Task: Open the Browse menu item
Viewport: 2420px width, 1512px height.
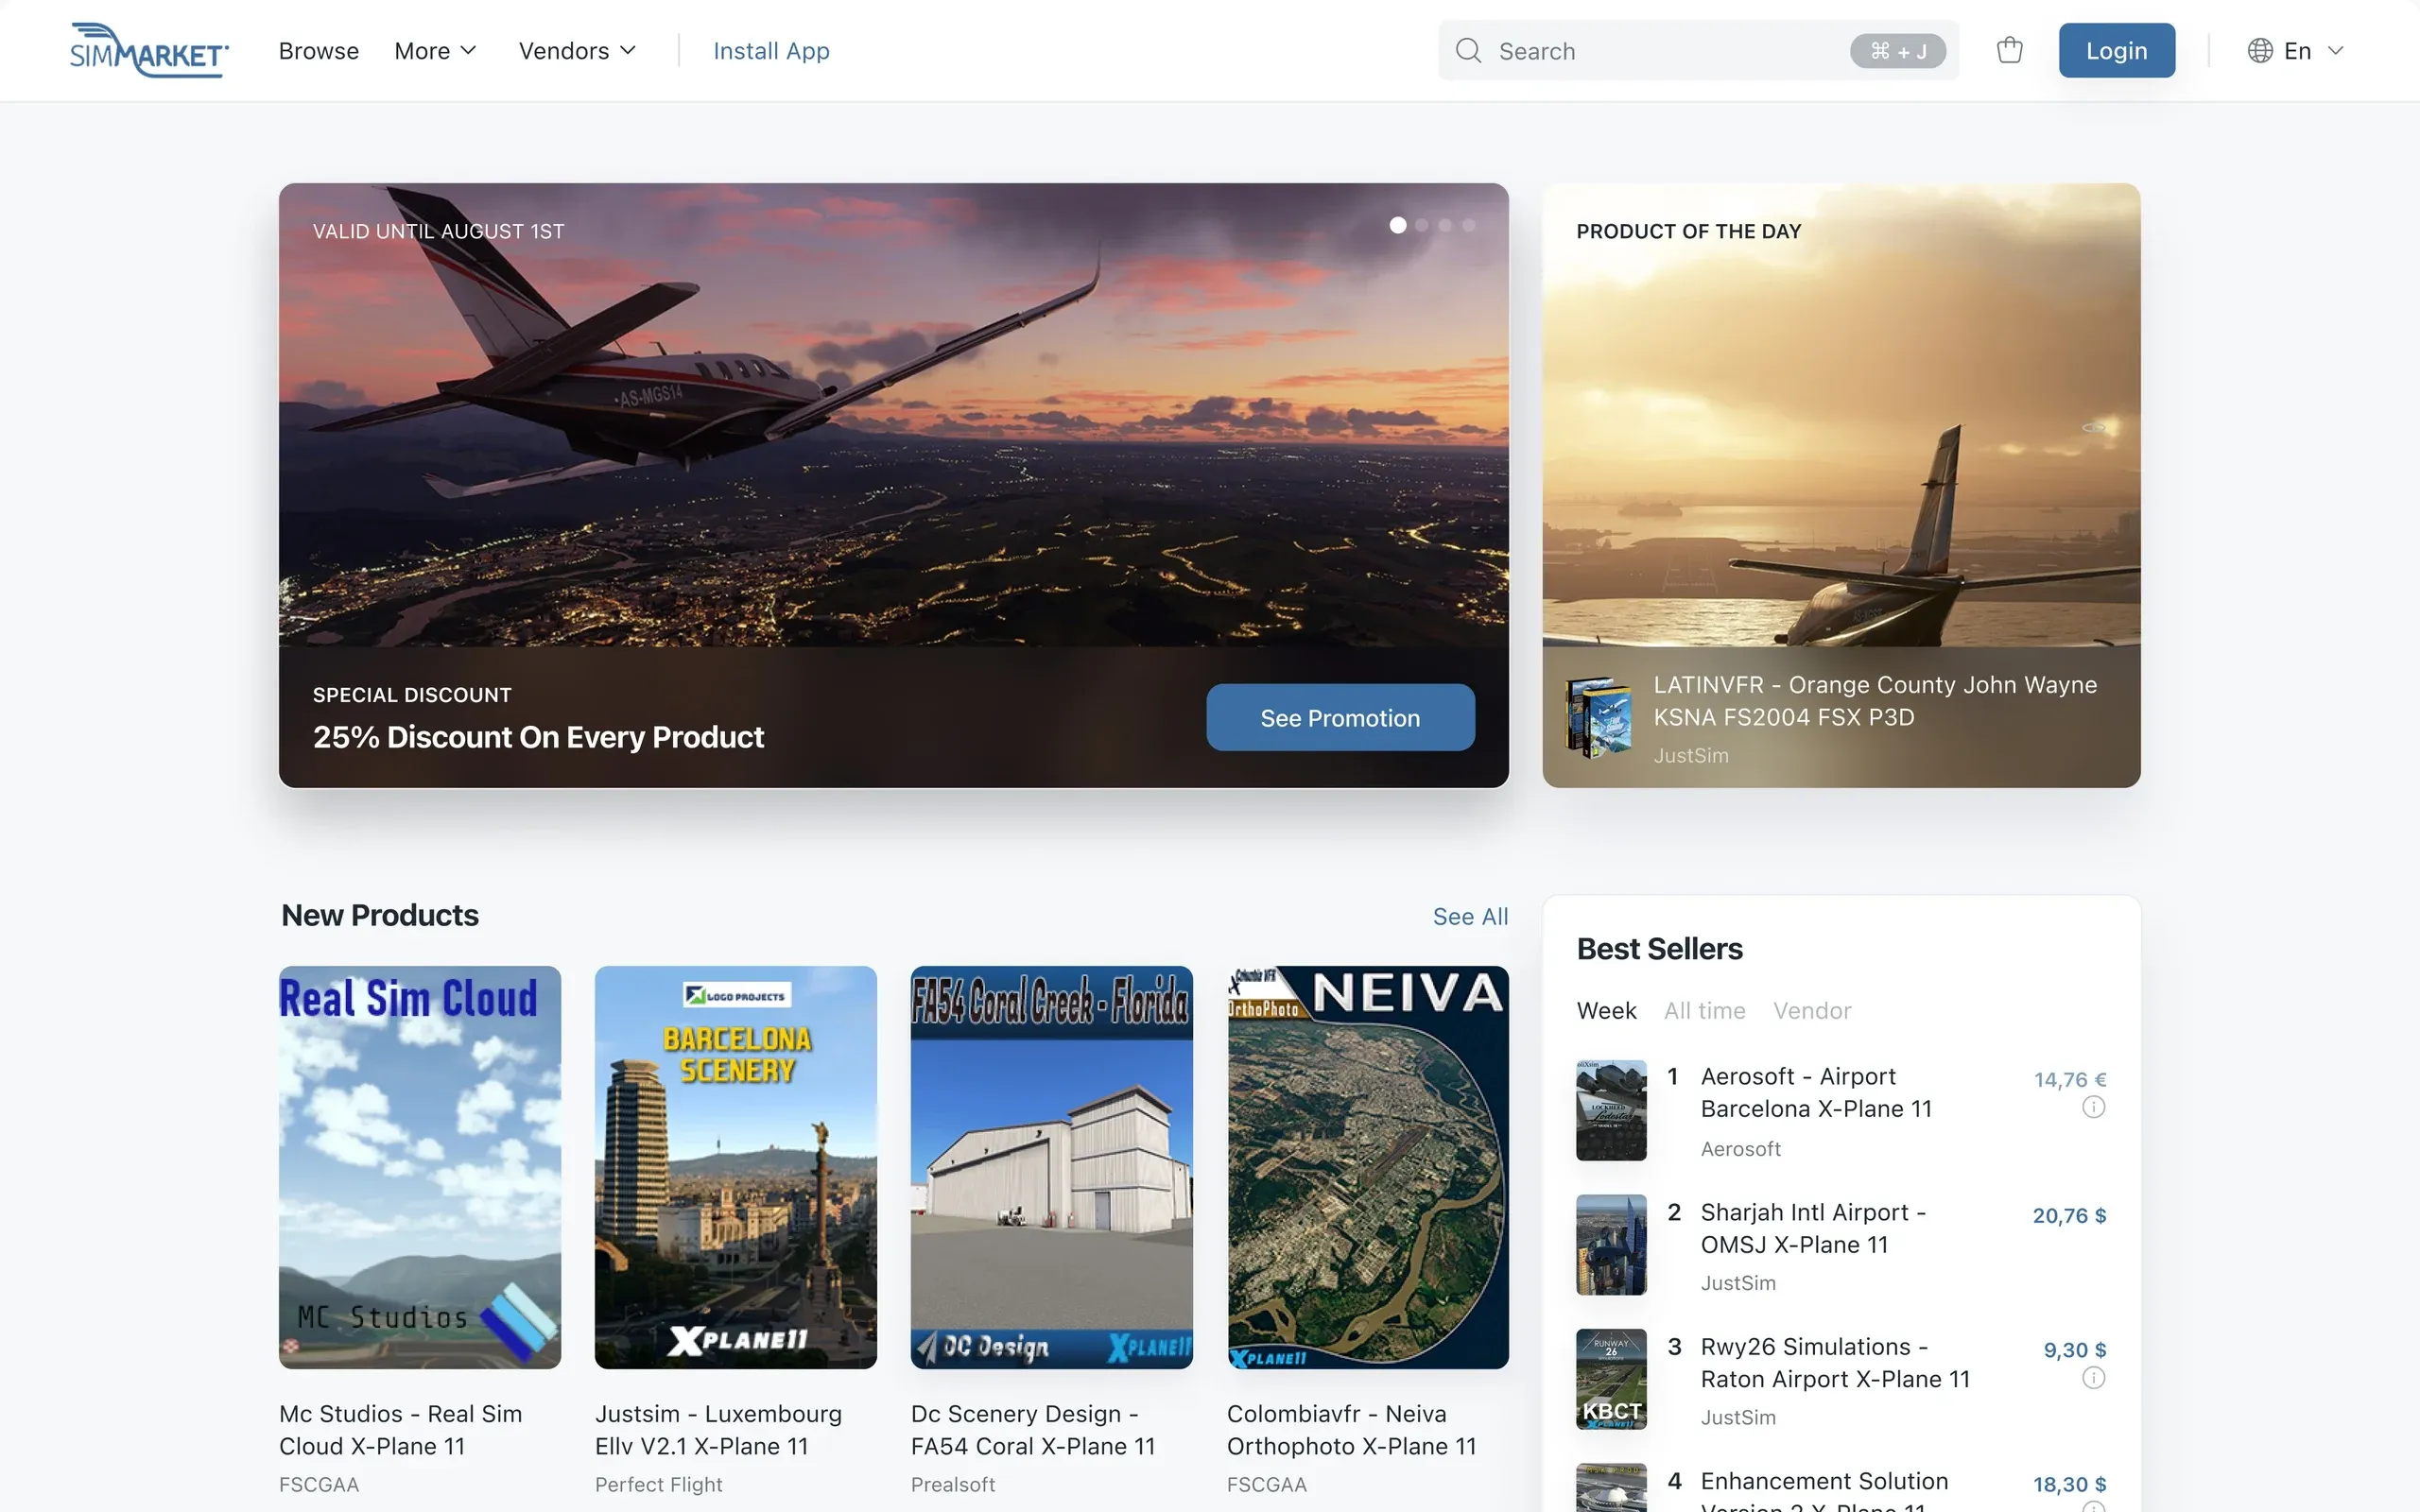Action: click(x=318, y=50)
